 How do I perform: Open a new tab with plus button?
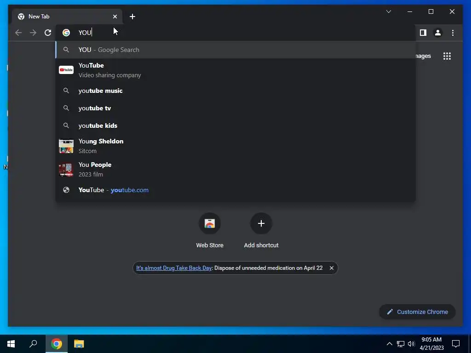click(132, 17)
